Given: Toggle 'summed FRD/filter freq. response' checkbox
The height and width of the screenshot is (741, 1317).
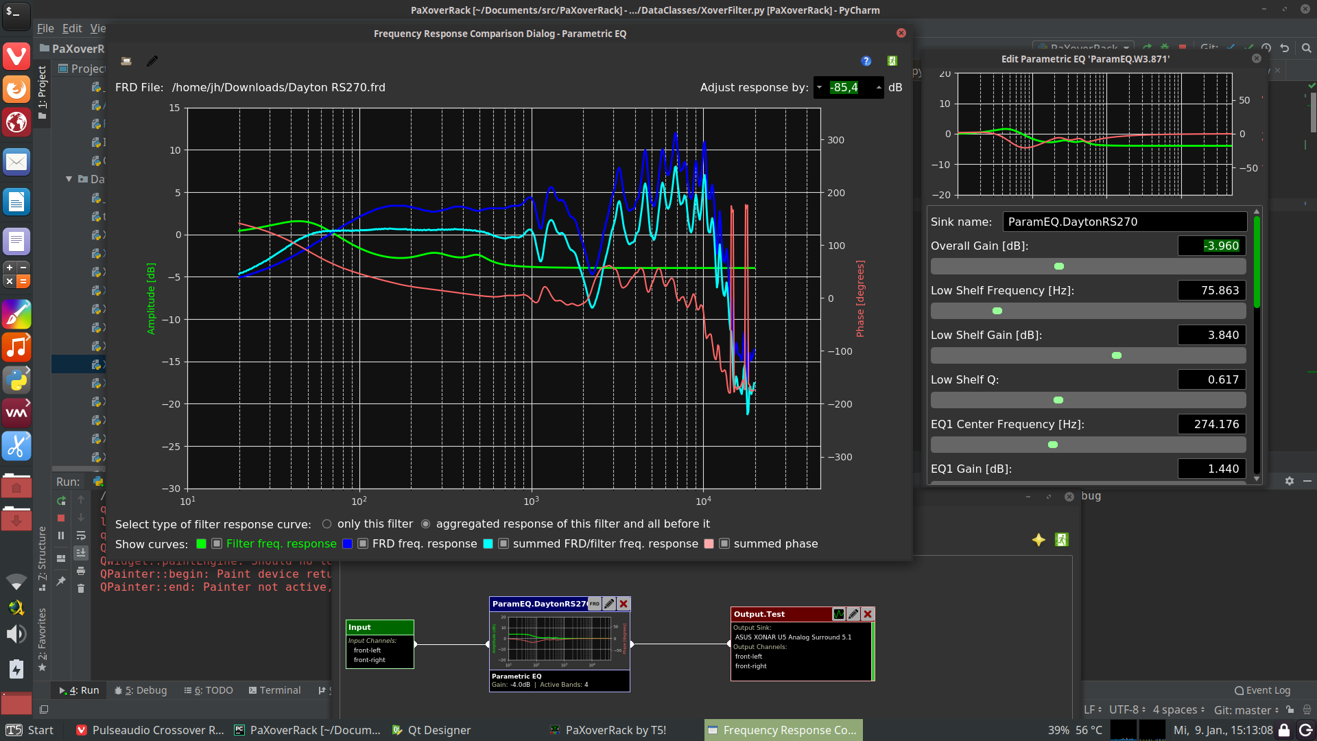Looking at the screenshot, I should coord(503,543).
